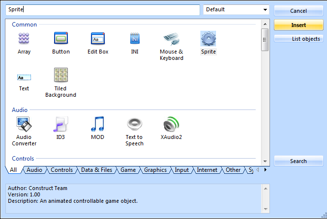Screen dimensions: 327x219
Task: Click the Description text line
Action: coord(73,201)
